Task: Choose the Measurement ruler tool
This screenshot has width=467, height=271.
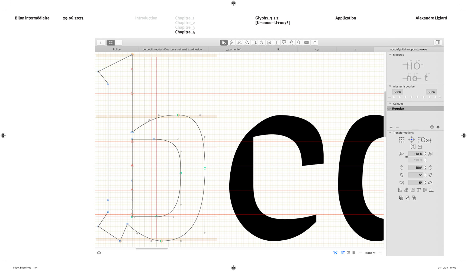Action: (x=307, y=43)
